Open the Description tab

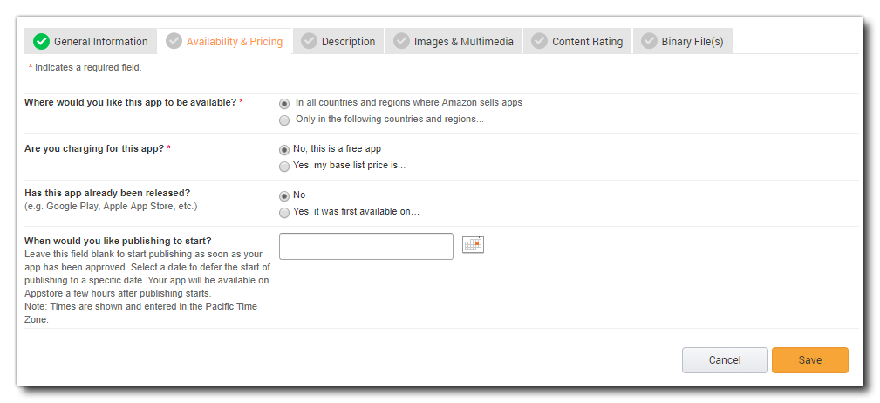coord(348,41)
